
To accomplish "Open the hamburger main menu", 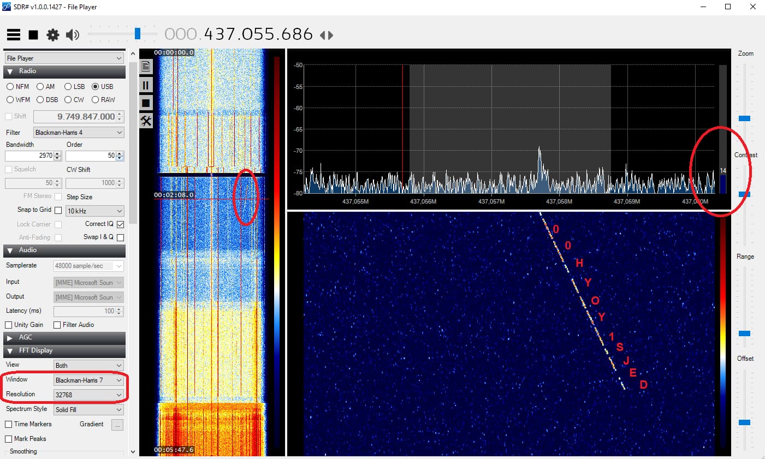I will [14, 35].
